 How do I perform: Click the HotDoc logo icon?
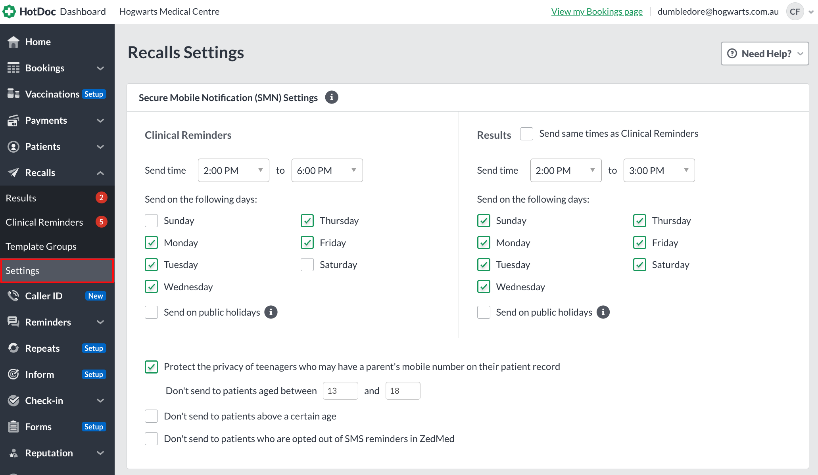click(x=9, y=11)
